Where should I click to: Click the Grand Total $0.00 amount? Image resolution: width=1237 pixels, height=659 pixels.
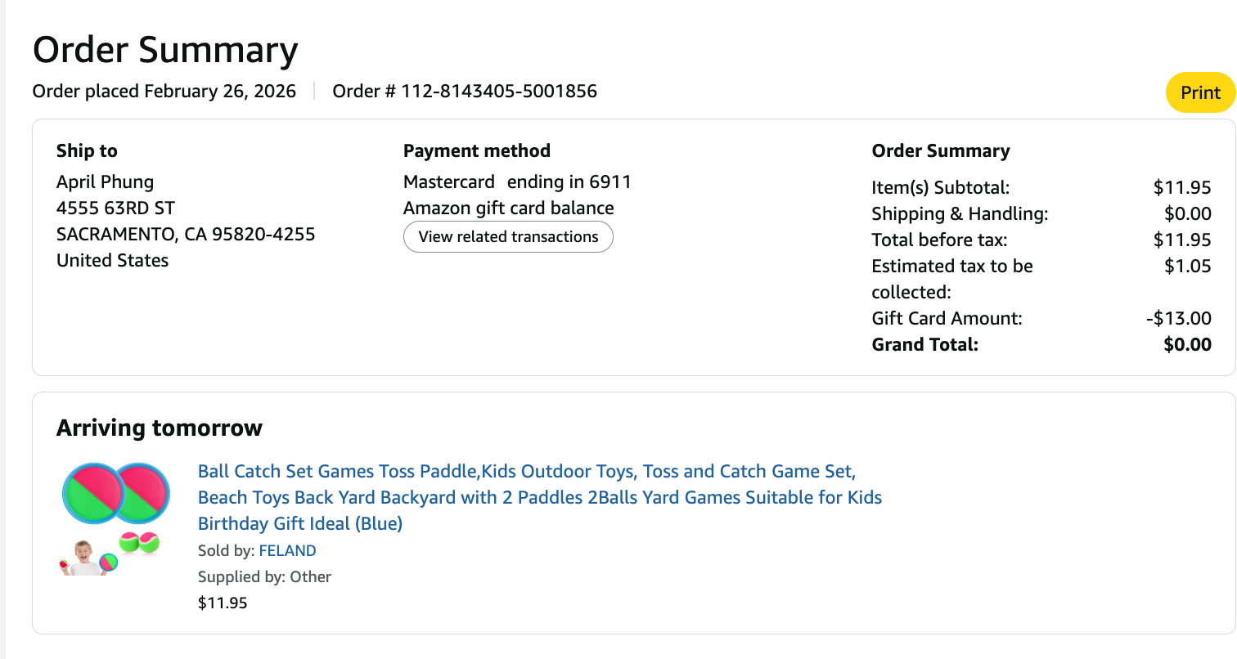[x=1187, y=344]
